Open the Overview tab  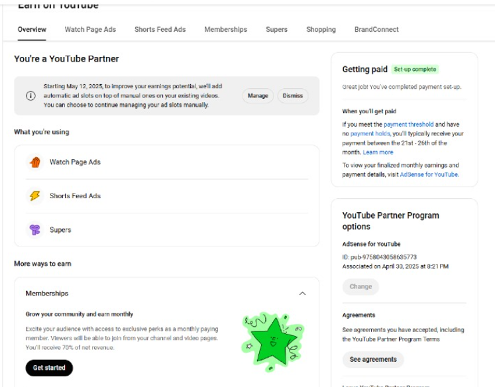32,29
